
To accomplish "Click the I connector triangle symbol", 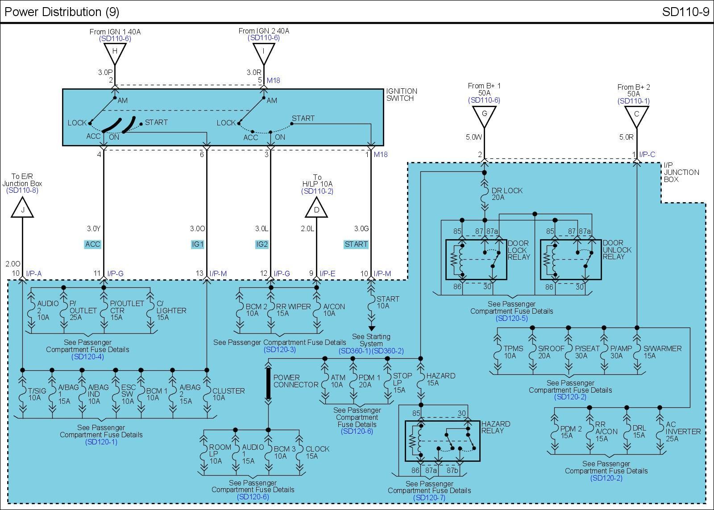I will pos(264,53).
